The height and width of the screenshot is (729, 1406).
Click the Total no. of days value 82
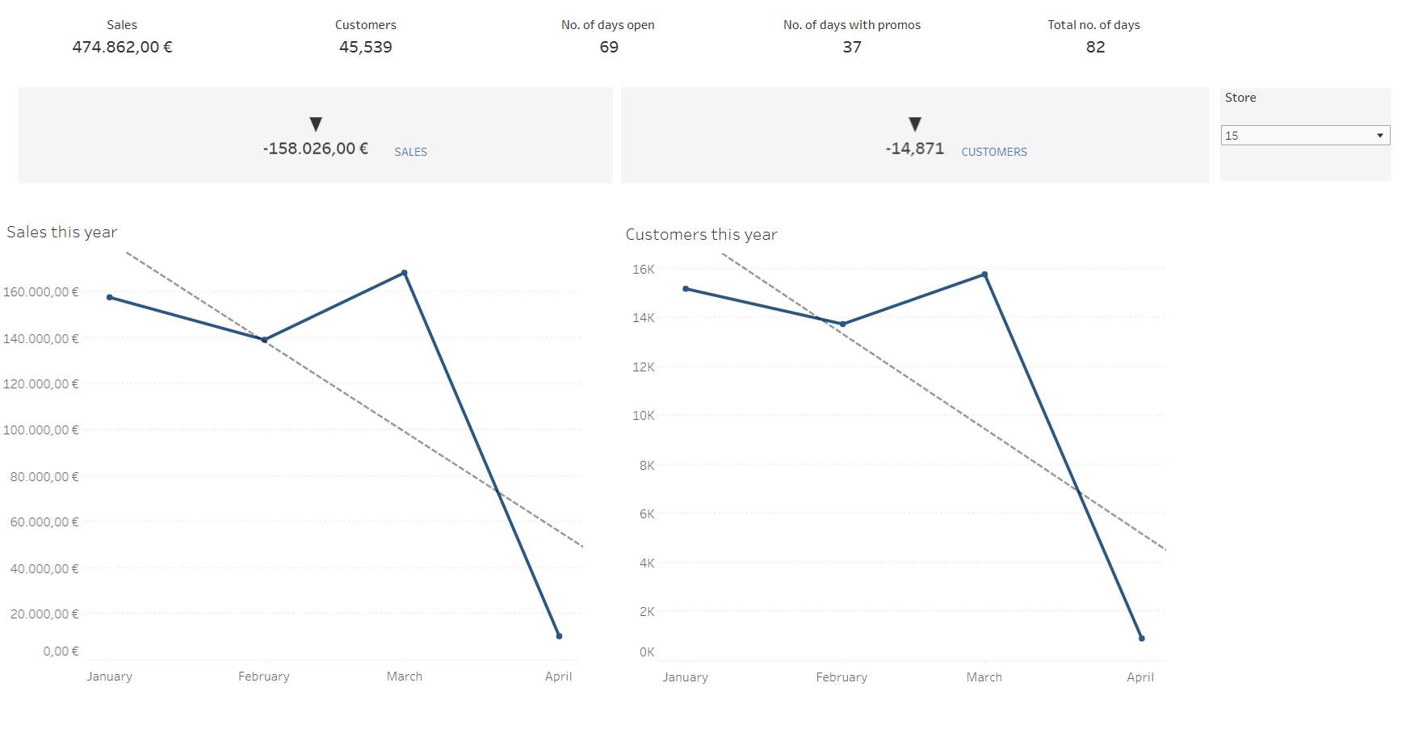(x=1094, y=47)
